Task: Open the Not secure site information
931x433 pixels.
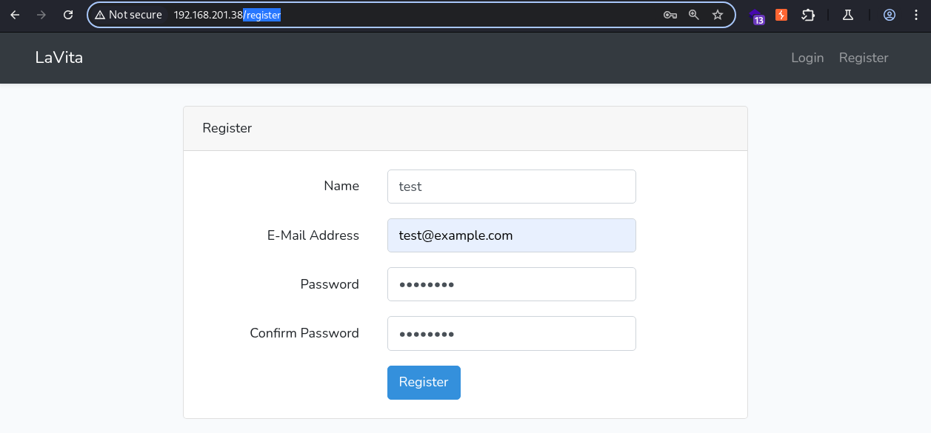Action: click(x=128, y=15)
